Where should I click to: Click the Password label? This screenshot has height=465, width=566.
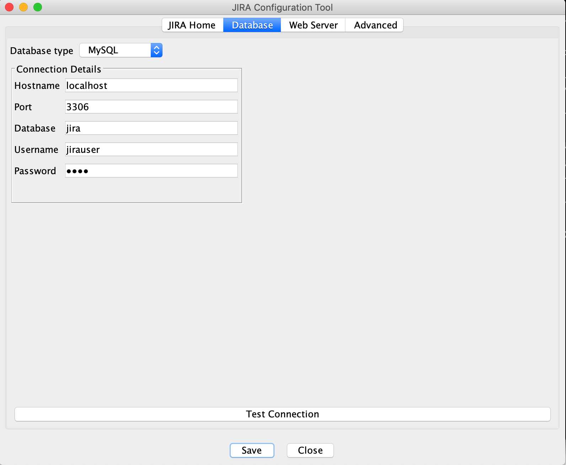click(x=35, y=171)
